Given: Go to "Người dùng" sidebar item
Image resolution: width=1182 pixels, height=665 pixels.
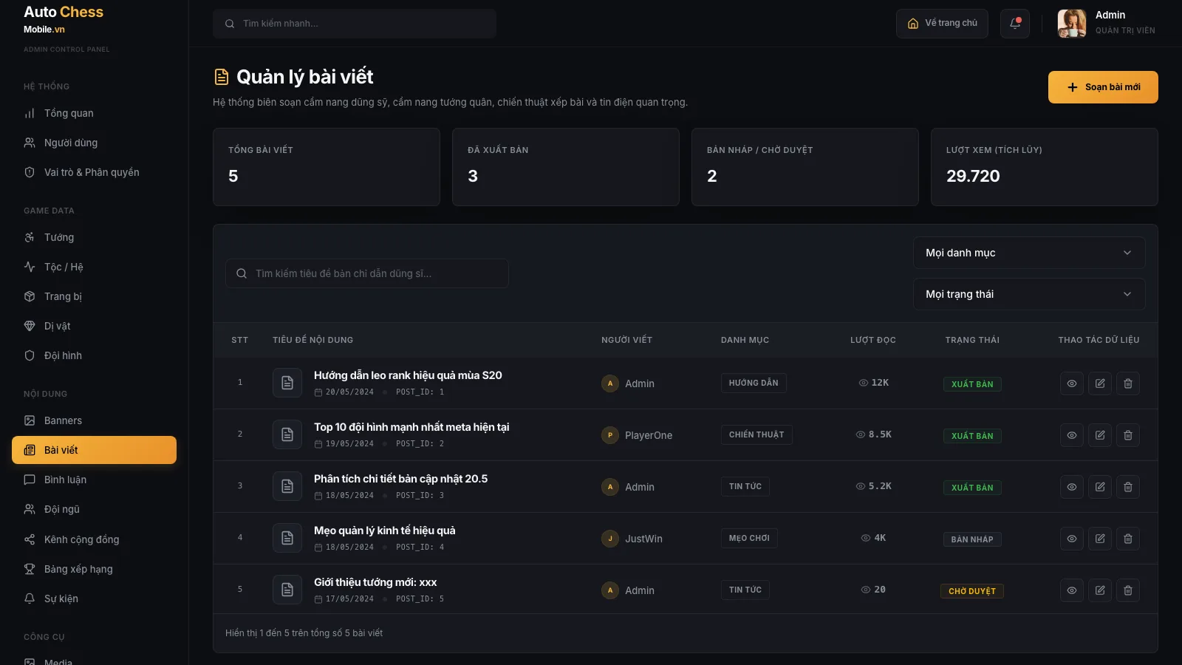Looking at the screenshot, I should [94, 143].
